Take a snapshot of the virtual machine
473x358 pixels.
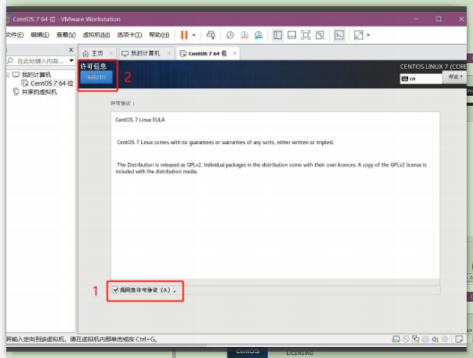coord(230,35)
